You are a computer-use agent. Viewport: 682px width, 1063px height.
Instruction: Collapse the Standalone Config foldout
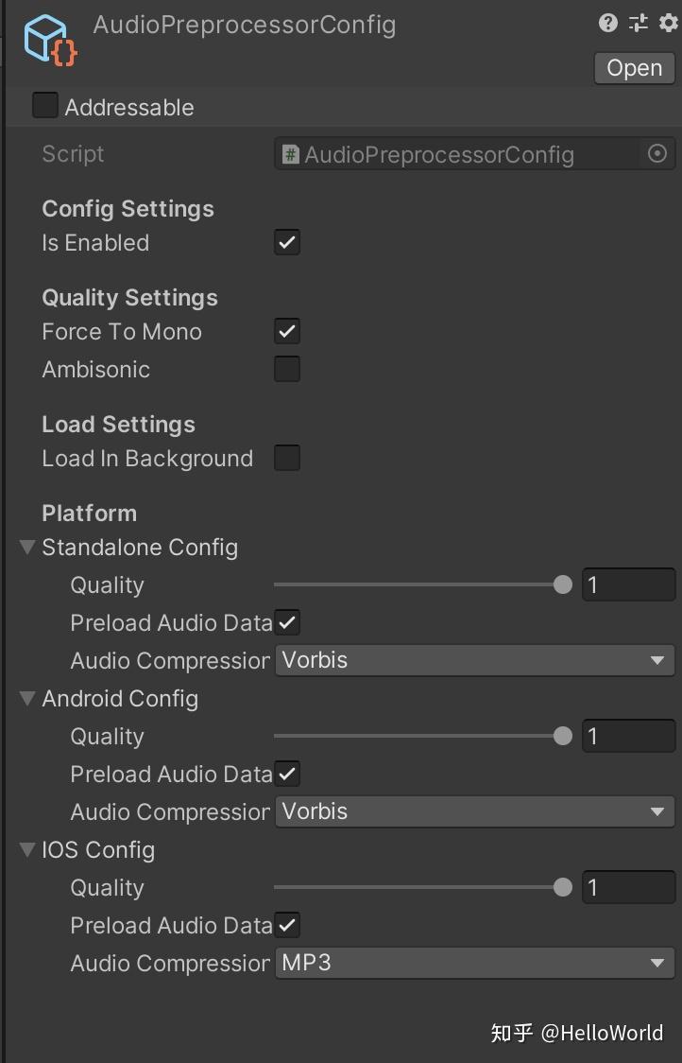tap(26, 547)
